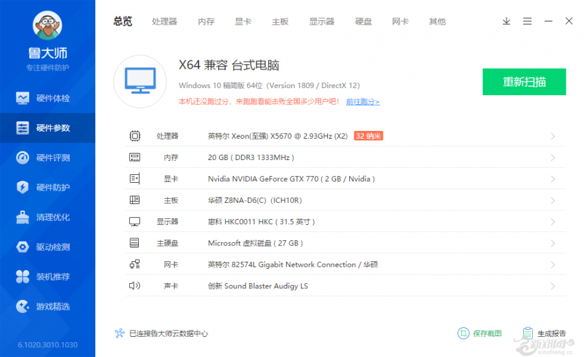Expand the 显示器 row chevron
Image resolution: width=584 pixels, height=357 pixels.
coord(553,222)
